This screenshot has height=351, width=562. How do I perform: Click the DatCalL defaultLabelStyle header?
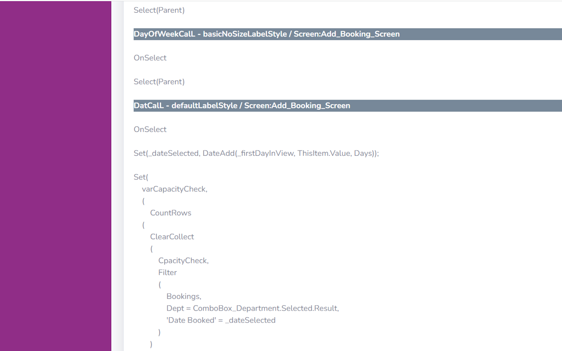pos(348,106)
